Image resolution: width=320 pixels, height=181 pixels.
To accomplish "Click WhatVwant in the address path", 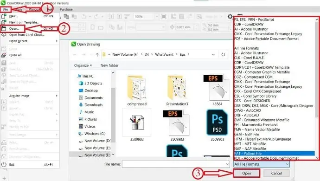I will 164,54.
